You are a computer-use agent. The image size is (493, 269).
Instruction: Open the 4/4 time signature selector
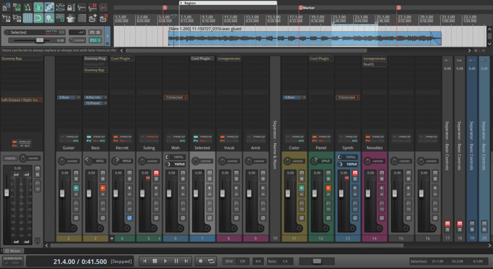coord(258,261)
